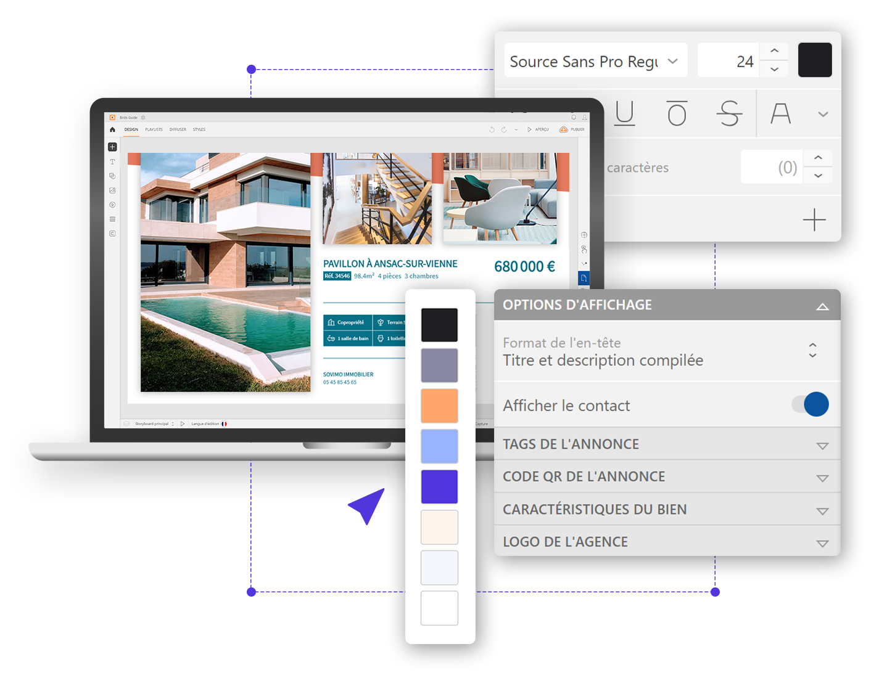Click the home icon in the toolbar
Viewport: 887px width, 678px height.
click(x=112, y=129)
